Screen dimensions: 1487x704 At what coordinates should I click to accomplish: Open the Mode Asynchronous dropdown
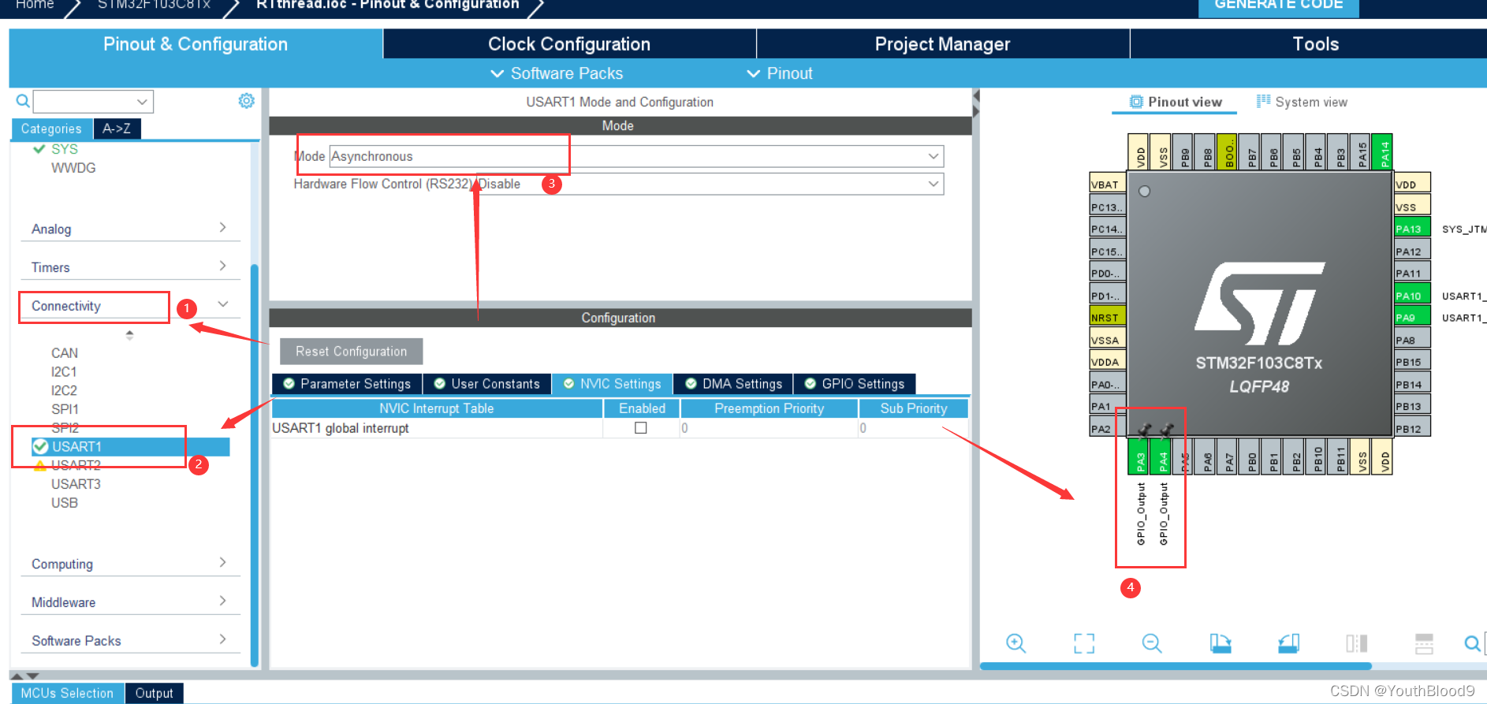click(636, 156)
